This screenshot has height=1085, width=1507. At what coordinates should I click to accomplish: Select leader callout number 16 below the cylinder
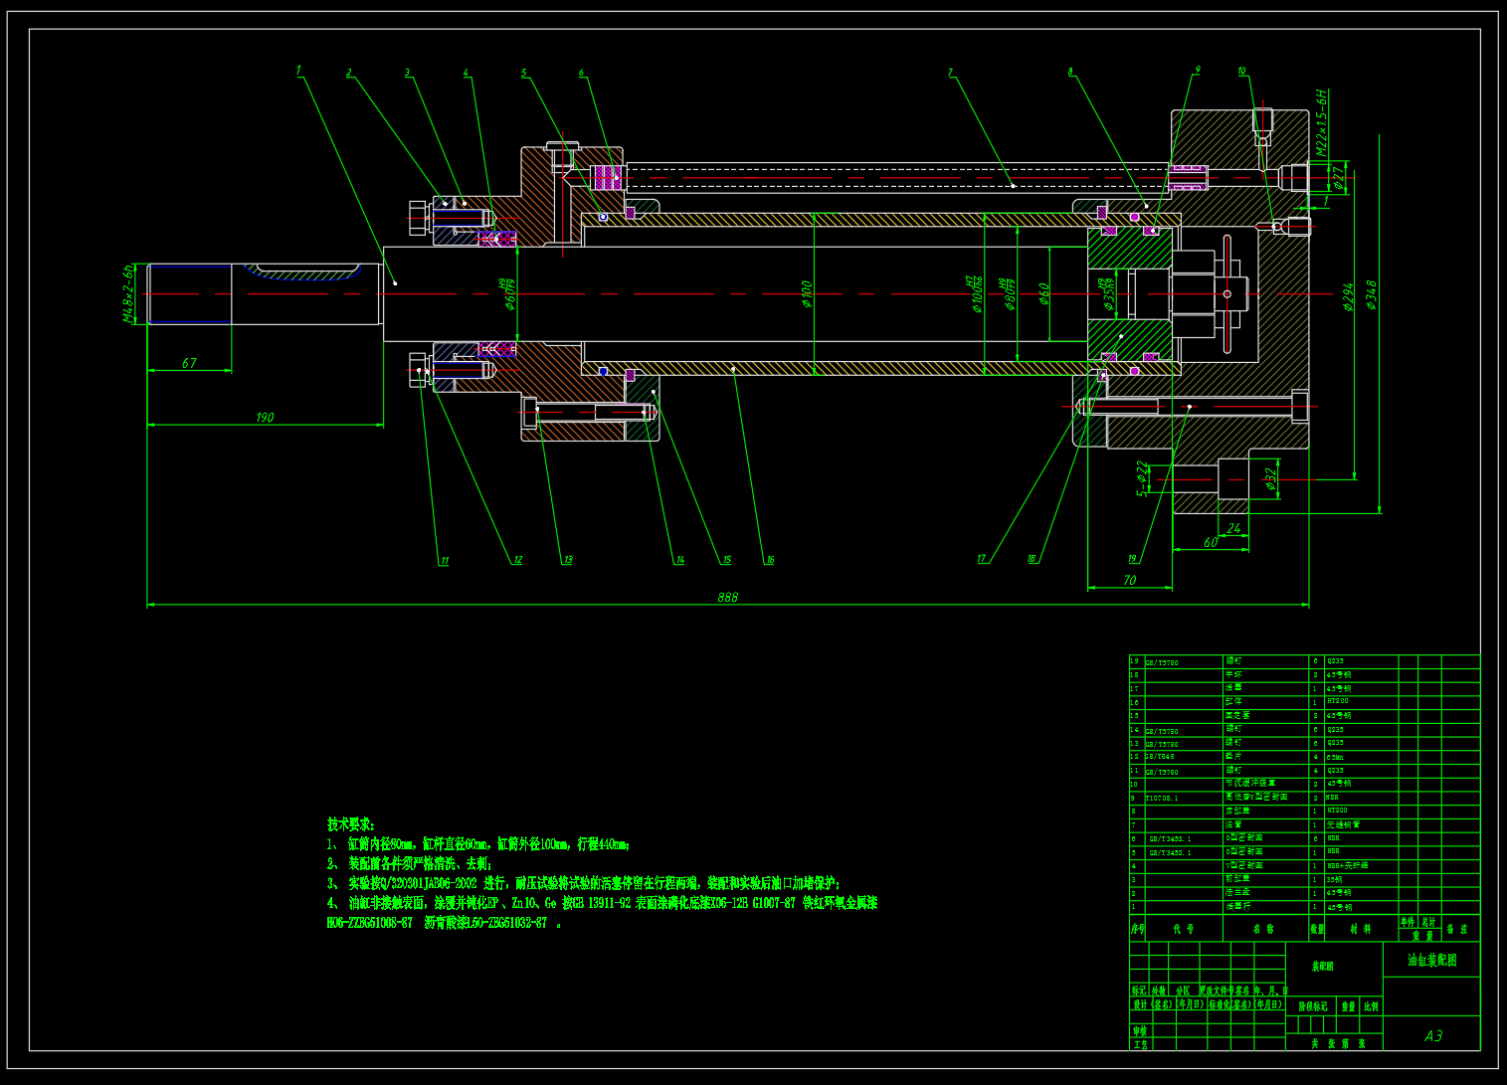coord(769,560)
